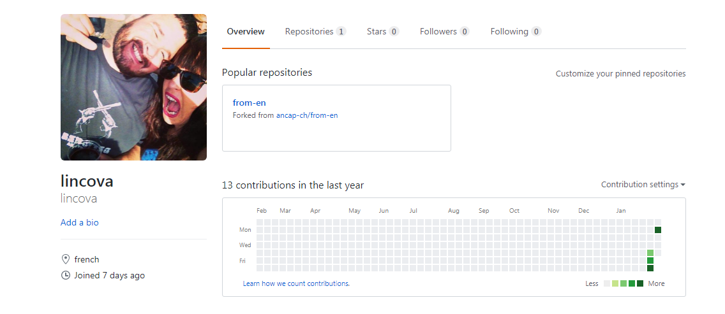
Task: Click the Repositories count badge 1
Action: (x=341, y=31)
